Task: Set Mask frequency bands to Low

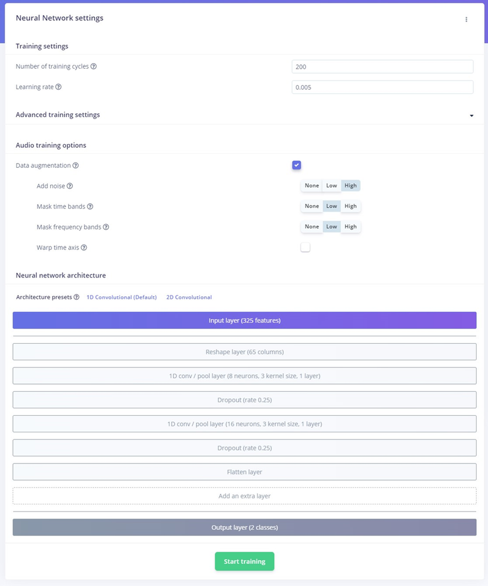Action: [331, 226]
